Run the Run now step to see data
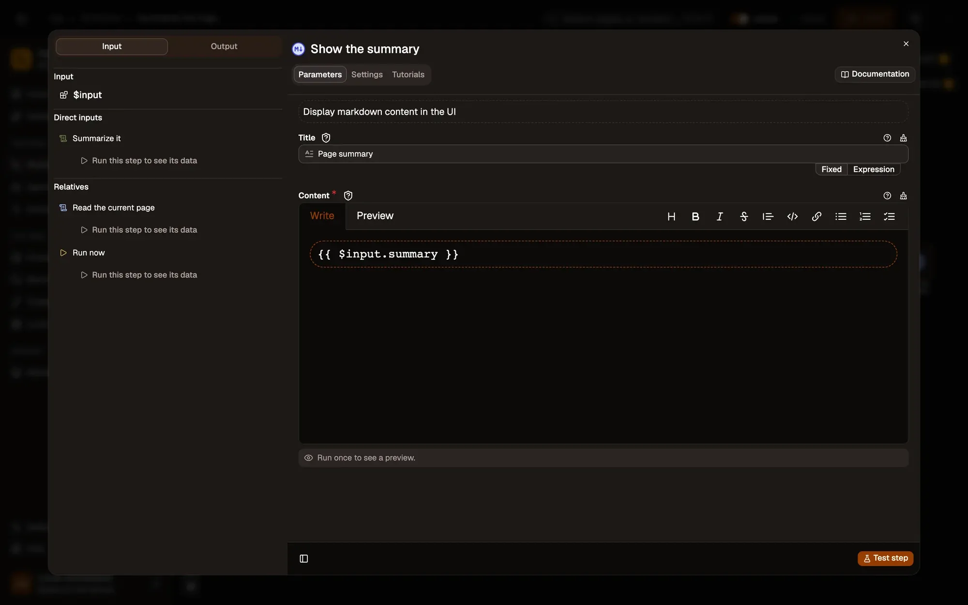Screen dimensions: 968x605 point(139,275)
